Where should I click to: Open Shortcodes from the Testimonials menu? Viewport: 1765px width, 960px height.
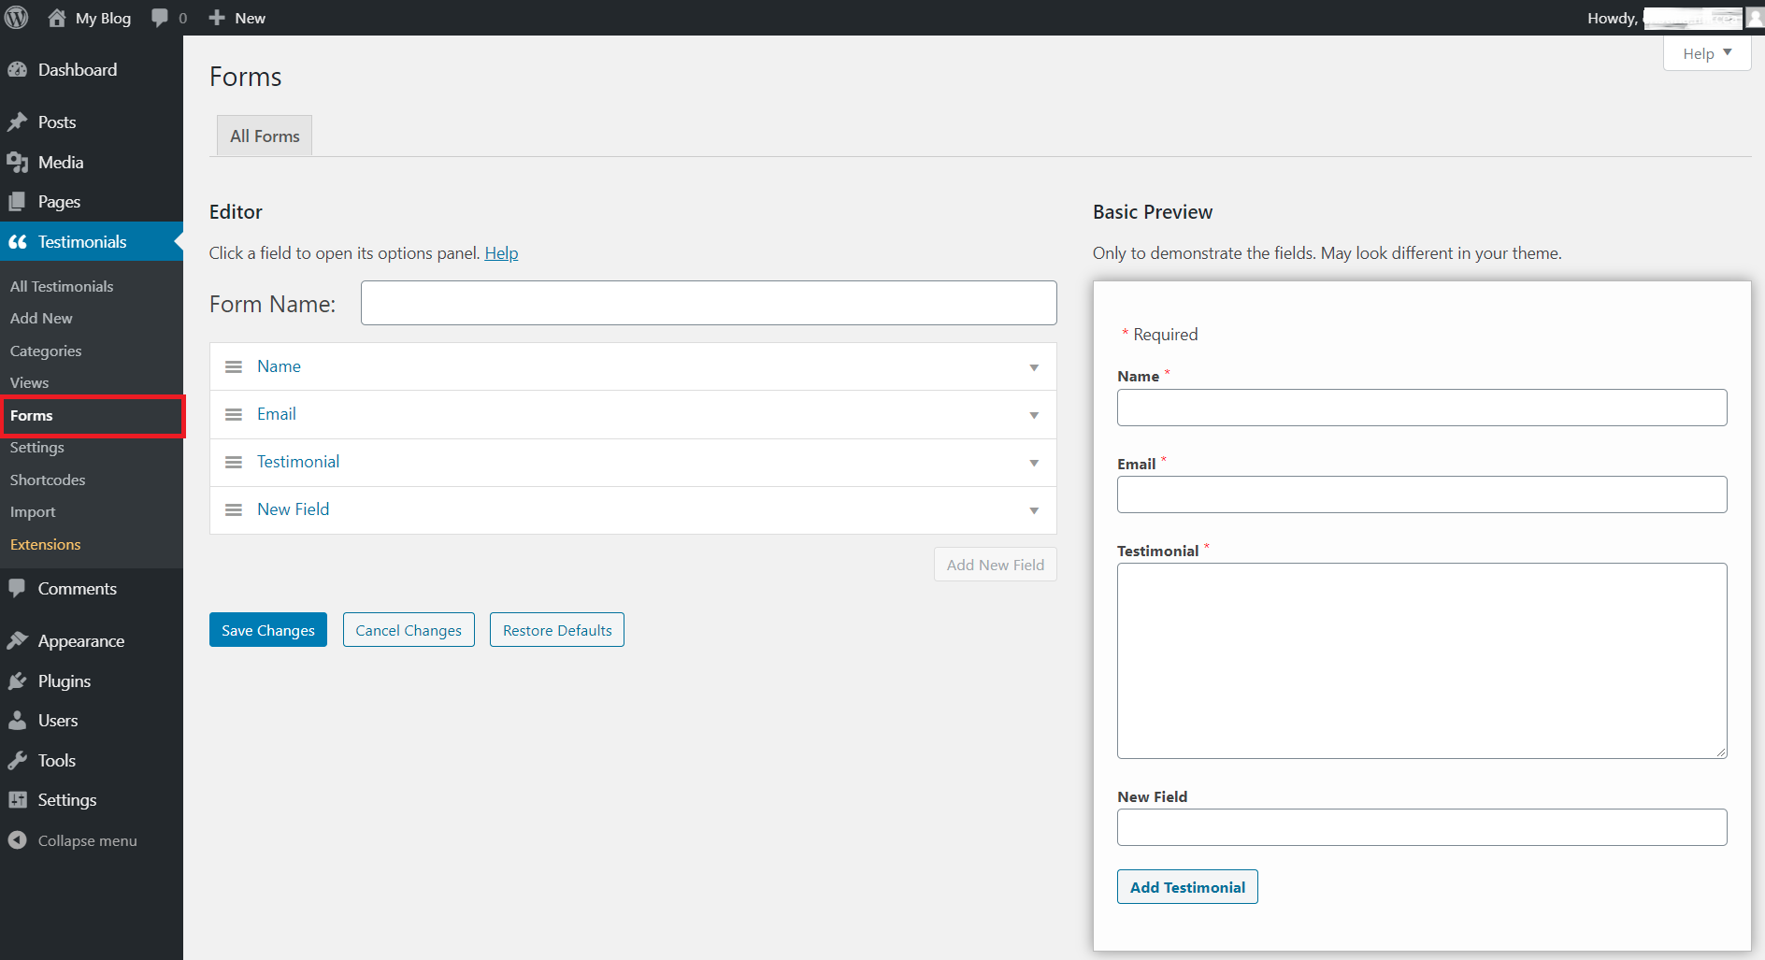point(47,480)
